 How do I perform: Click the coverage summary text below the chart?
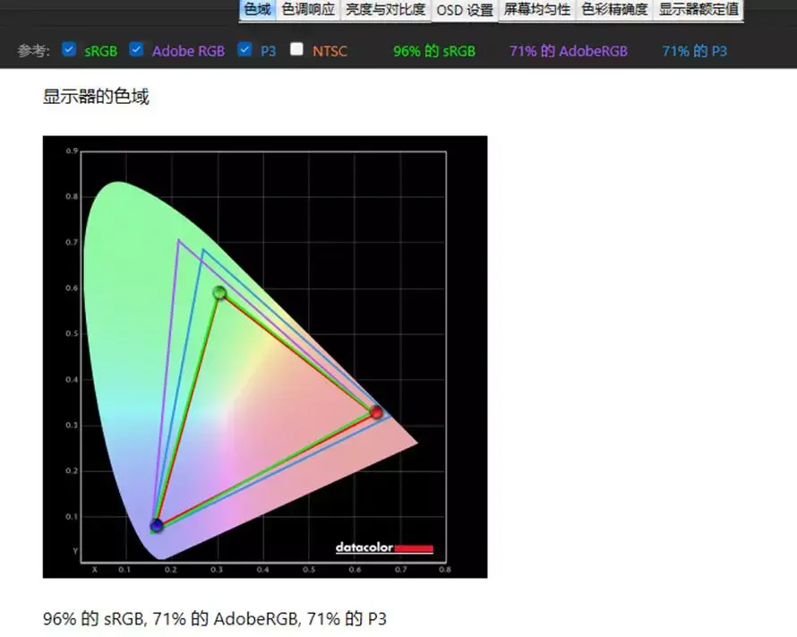pos(215,618)
